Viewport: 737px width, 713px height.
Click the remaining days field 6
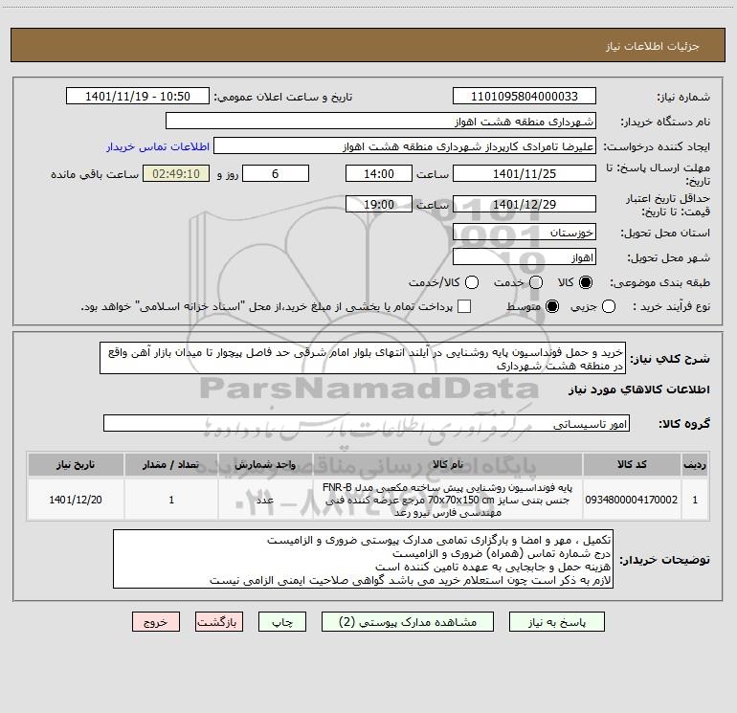[276, 173]
